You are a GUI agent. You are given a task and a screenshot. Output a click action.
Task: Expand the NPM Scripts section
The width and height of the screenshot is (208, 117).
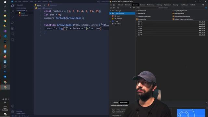[21, 113]
